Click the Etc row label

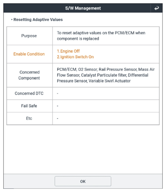tap(29, 118)
